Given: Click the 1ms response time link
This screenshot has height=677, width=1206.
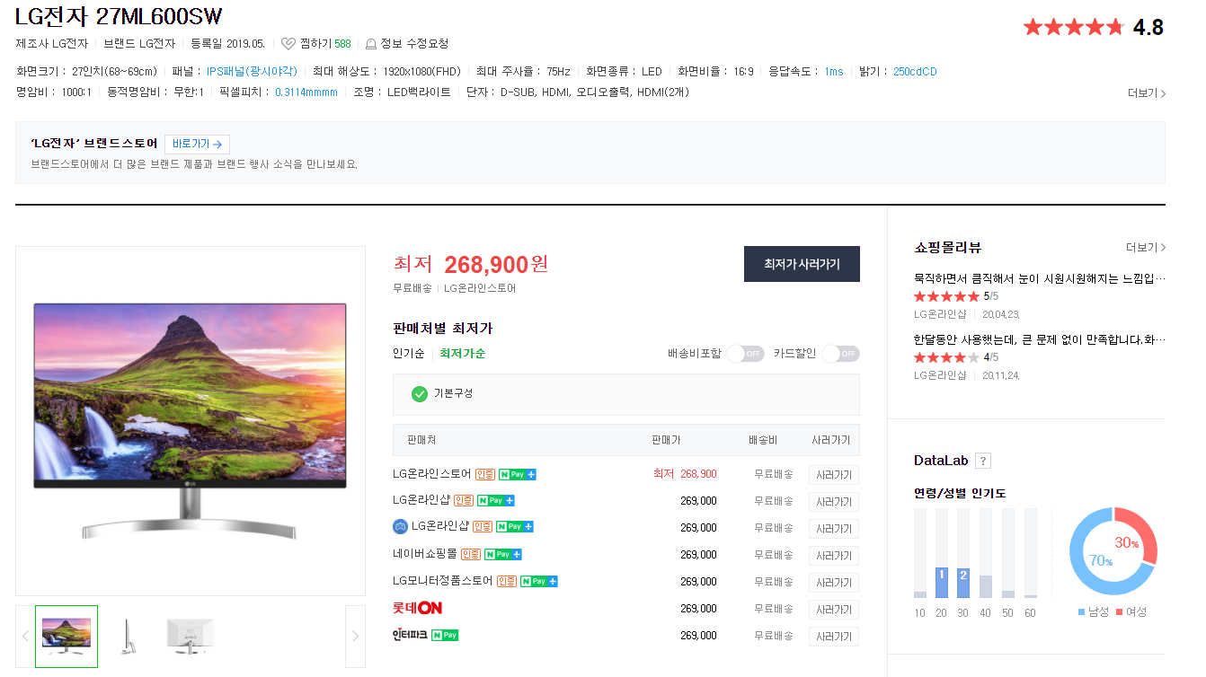Looking at the screenshot, I should coord(834,71).
